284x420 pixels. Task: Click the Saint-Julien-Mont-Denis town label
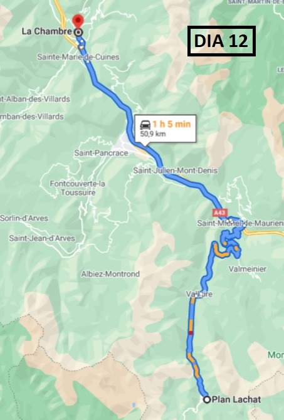(x=175, y=171)
